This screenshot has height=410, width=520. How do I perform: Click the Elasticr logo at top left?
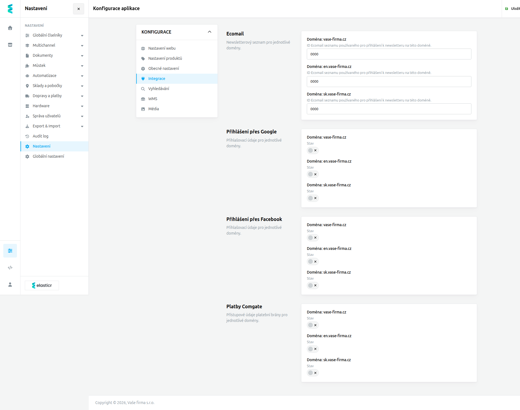[x=10, y=9]
